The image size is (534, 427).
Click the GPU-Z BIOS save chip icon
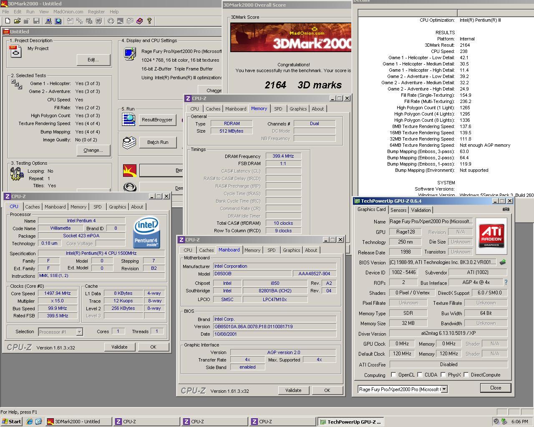503,262
